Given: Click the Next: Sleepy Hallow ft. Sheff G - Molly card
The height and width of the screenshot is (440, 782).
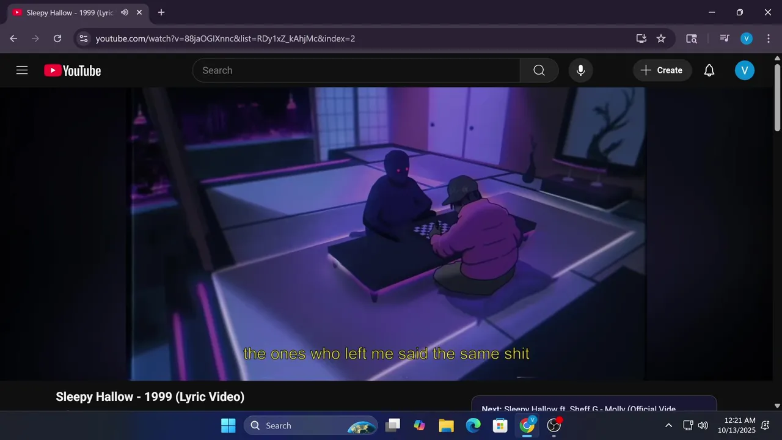Looking at the screenshot, I should click(x=594, y=405).
